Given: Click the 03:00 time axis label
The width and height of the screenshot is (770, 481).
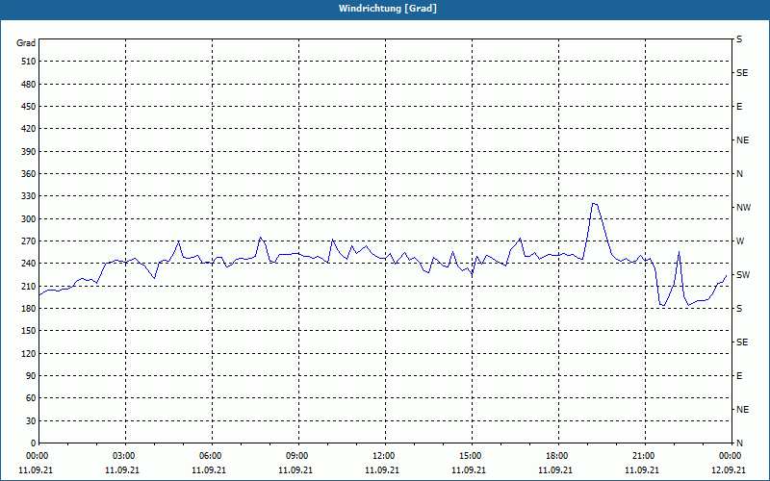Looking at the screenshot, I should (x=123, y=456).
